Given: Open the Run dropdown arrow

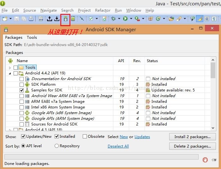Looking at the screenshot, I should click(x=131, y=19).
